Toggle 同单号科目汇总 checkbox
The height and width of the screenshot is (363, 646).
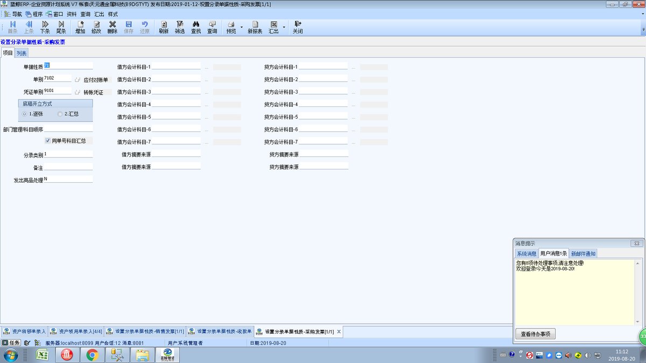[x=48, y=140]
